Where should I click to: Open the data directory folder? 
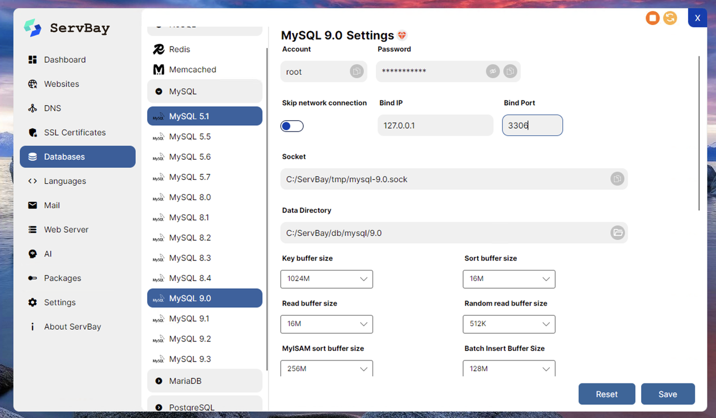(617, 232)
